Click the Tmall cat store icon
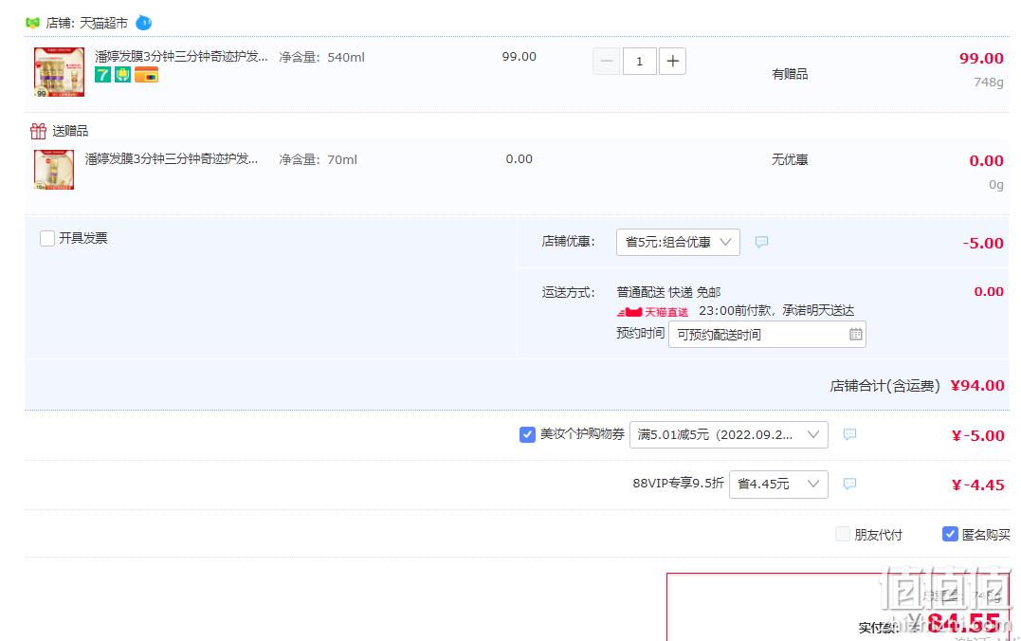 32,23
